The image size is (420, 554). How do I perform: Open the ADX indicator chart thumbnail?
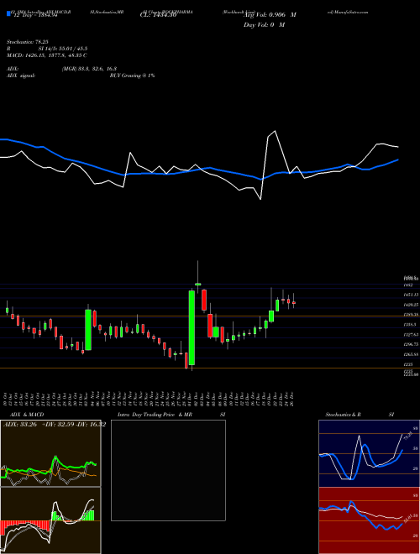[x=50, y=453]
